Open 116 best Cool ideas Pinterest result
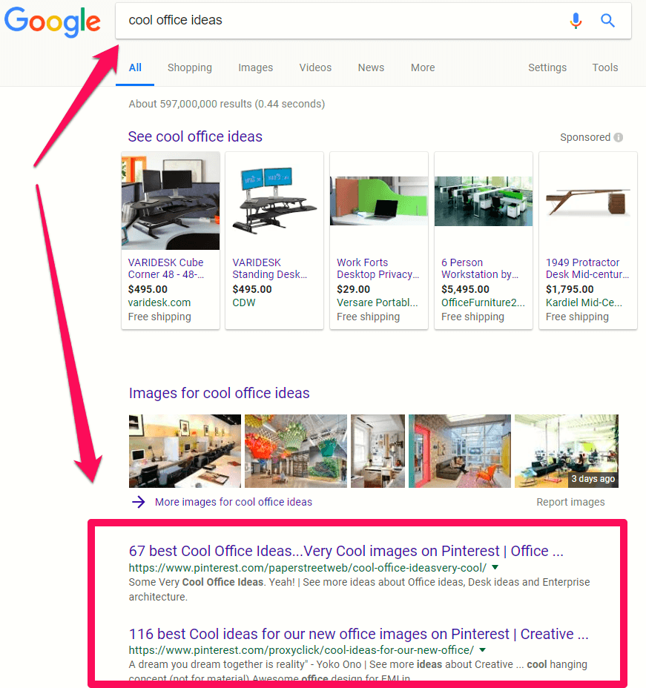The image size is (646, 688). [x=358, y=634]
